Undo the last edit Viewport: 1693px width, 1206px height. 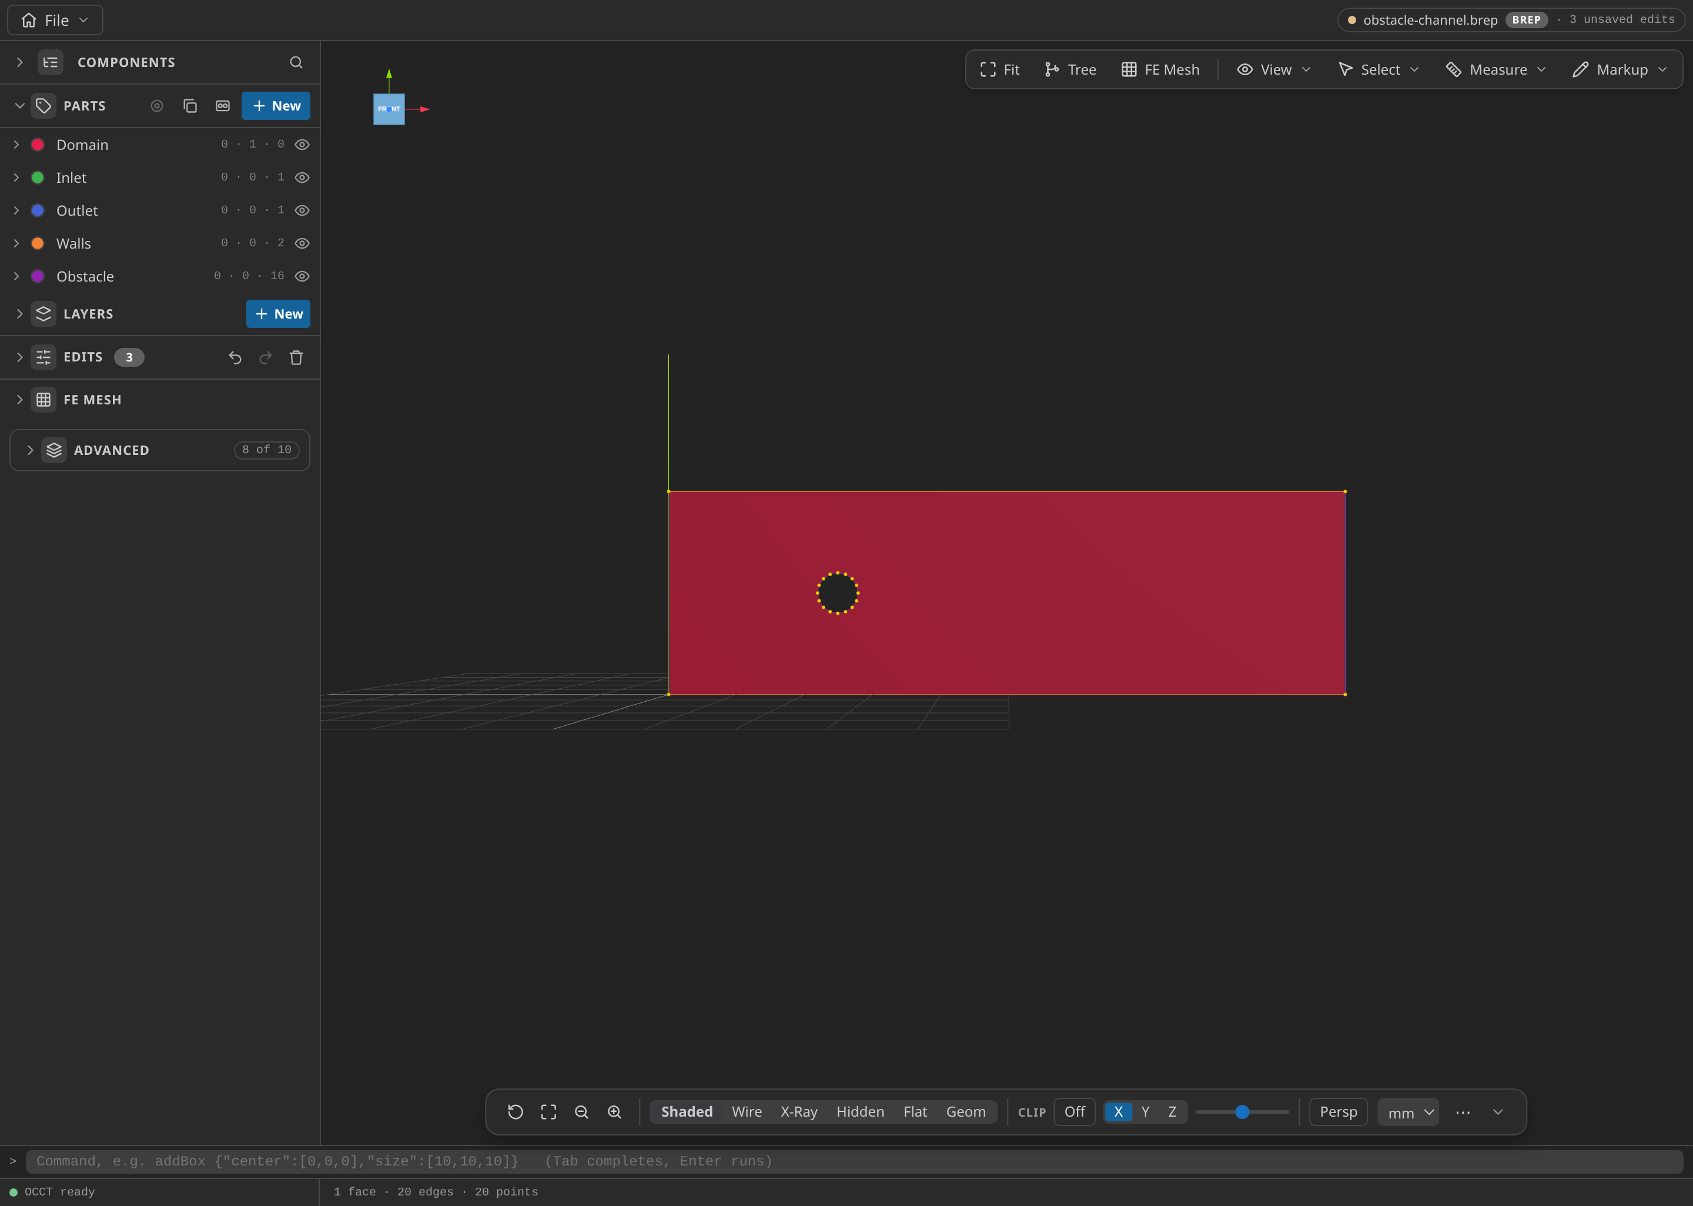[235, 358]
